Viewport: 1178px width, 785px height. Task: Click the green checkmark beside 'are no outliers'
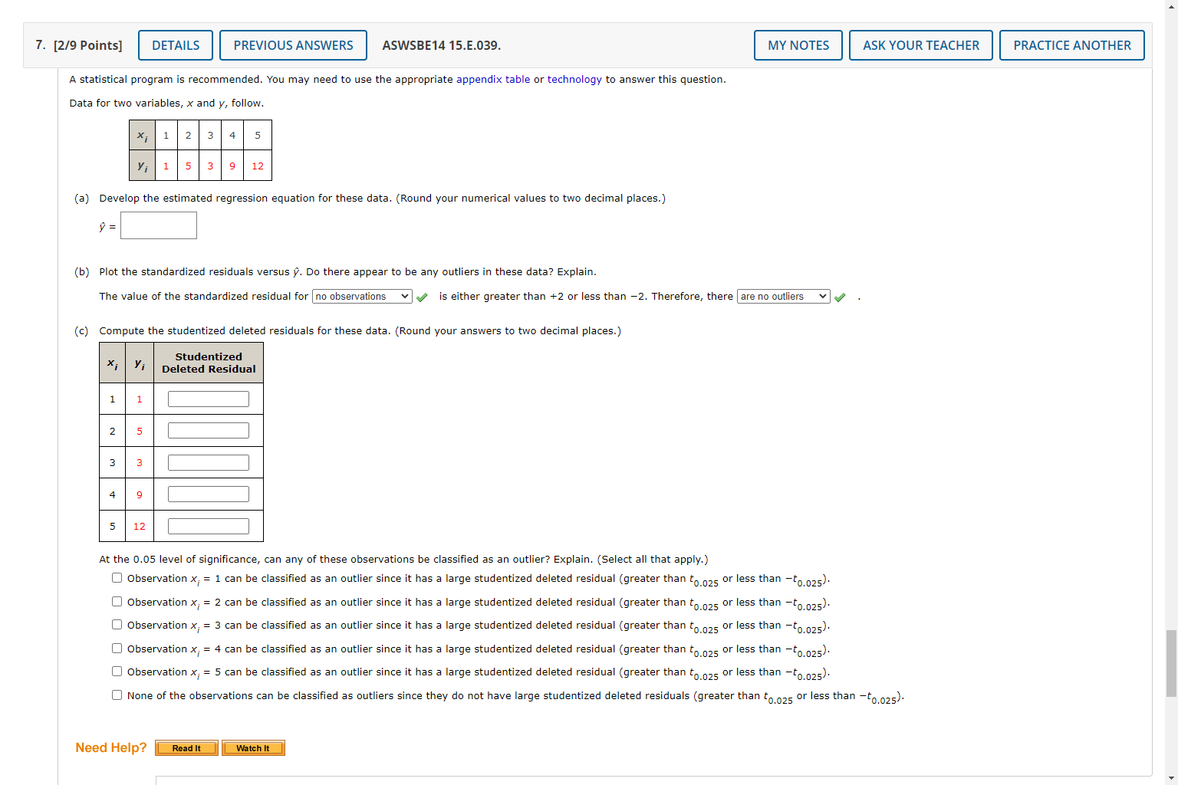pyautogui.click(x=840, y=296)
